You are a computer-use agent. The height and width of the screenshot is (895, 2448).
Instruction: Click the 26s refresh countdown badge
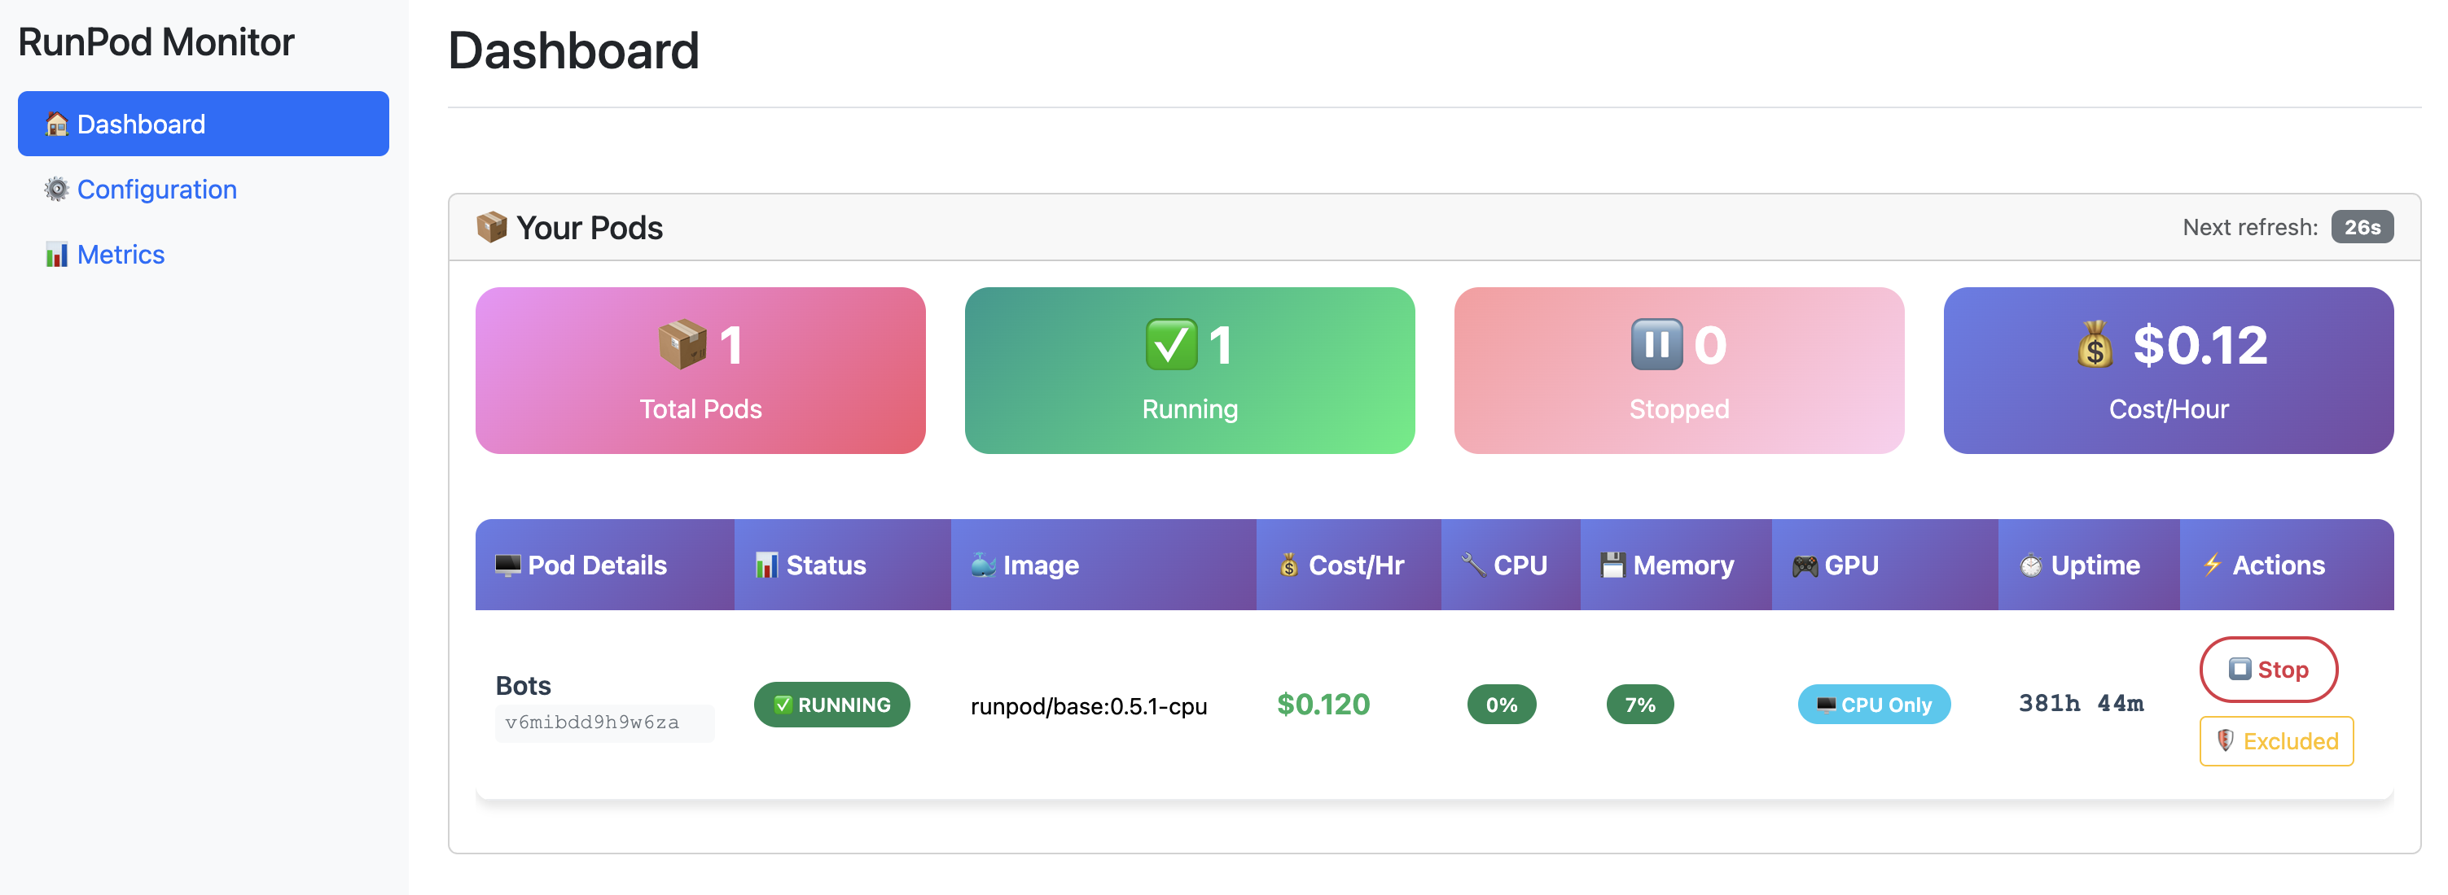[x=2362, y=228]
